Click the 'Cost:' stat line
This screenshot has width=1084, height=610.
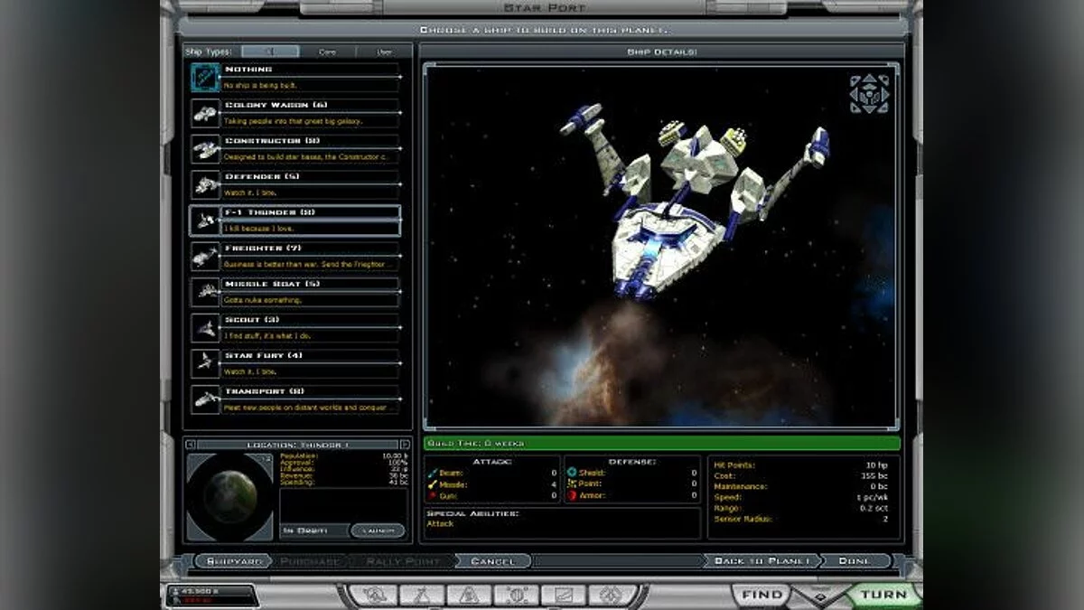(802, 476)
